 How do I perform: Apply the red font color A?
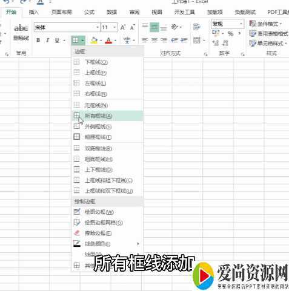point(108,41)
